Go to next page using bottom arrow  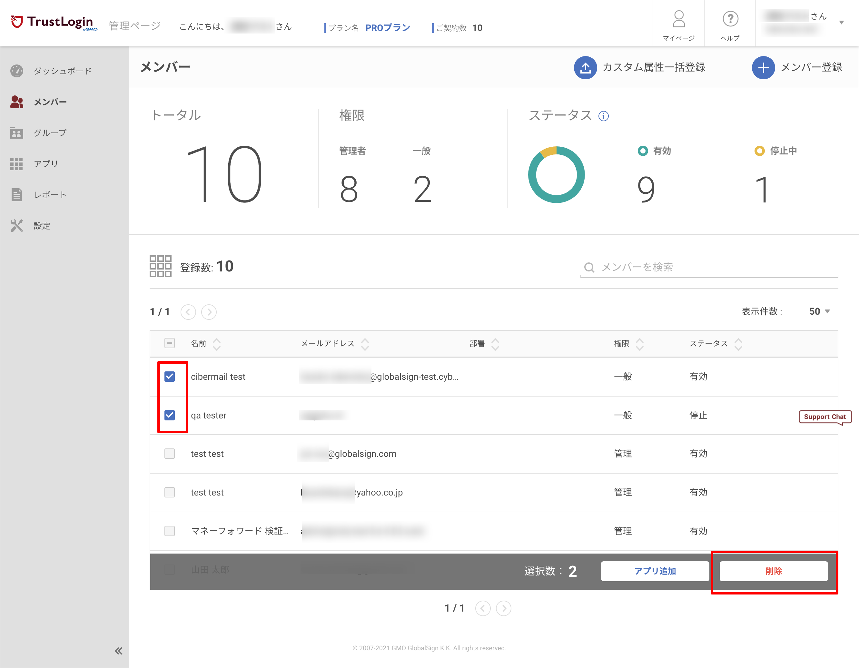coord(503,608)
